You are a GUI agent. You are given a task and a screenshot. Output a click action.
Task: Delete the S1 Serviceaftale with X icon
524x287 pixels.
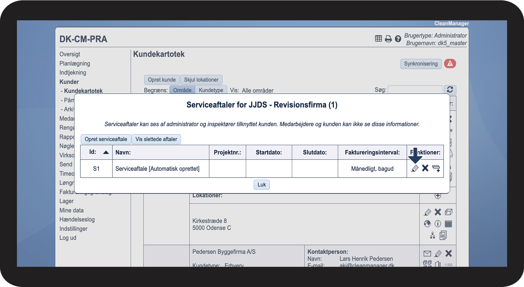click(x=425, y=168)
